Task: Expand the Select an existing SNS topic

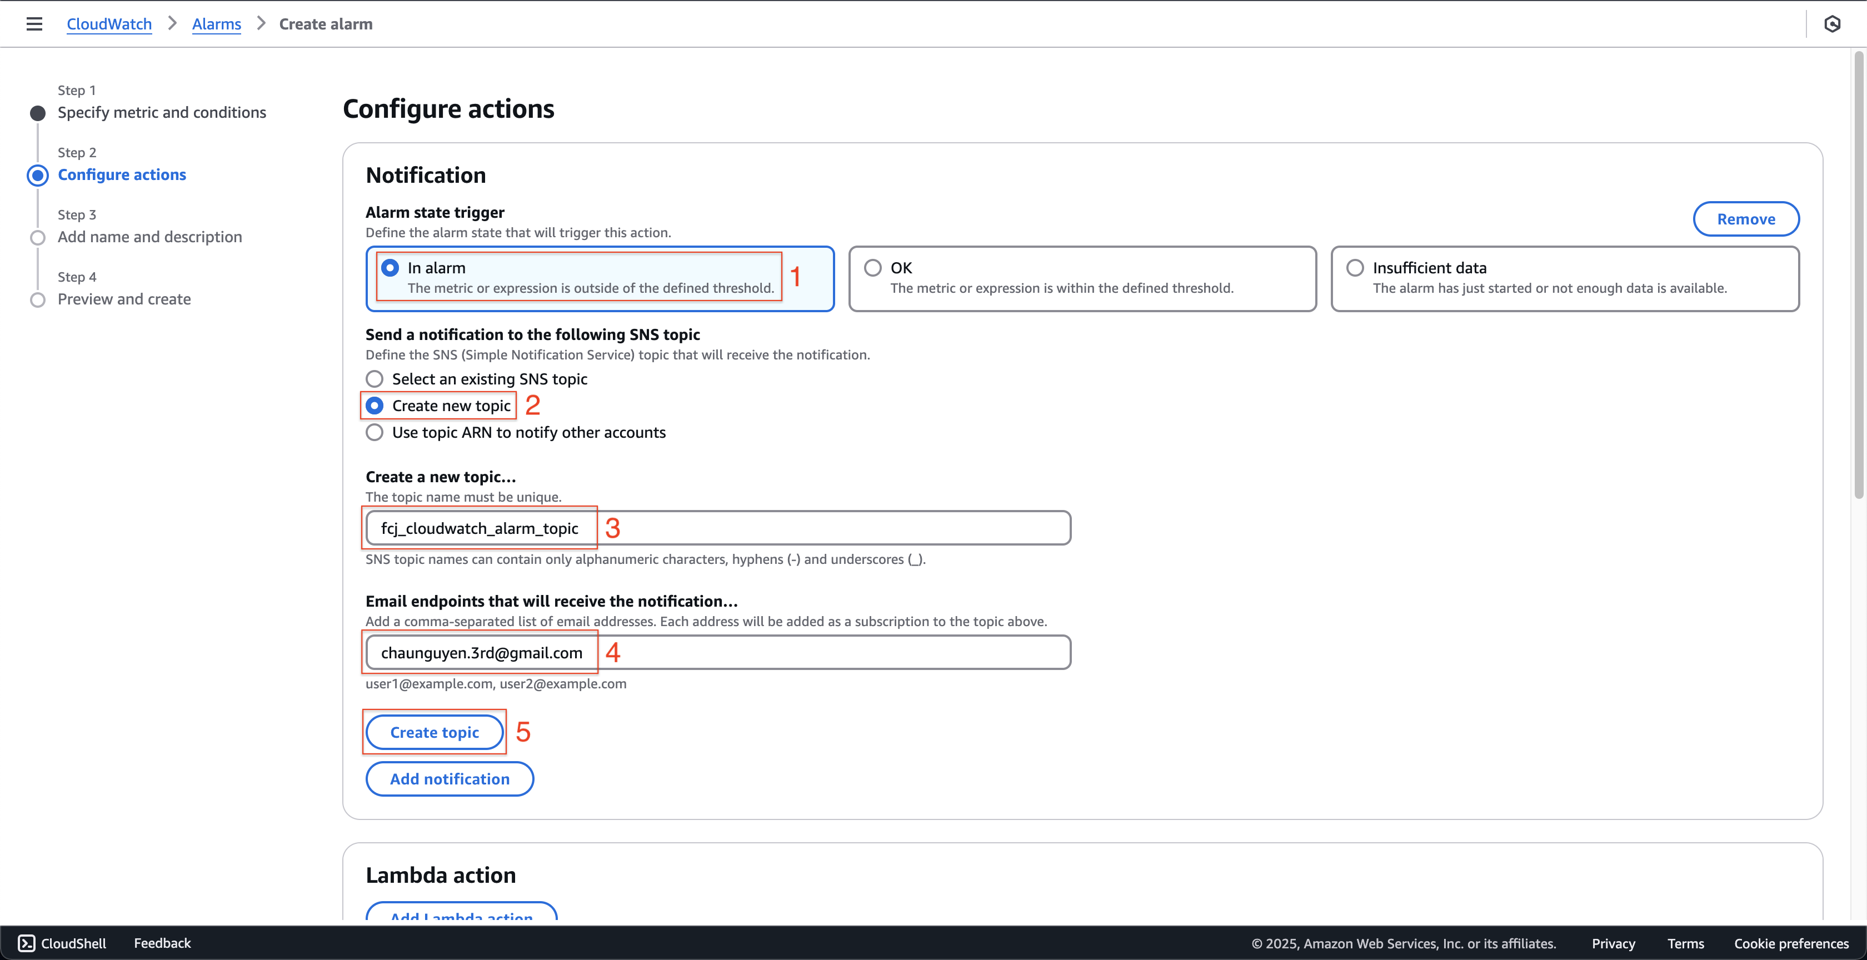Action: (x=375, y=378)
